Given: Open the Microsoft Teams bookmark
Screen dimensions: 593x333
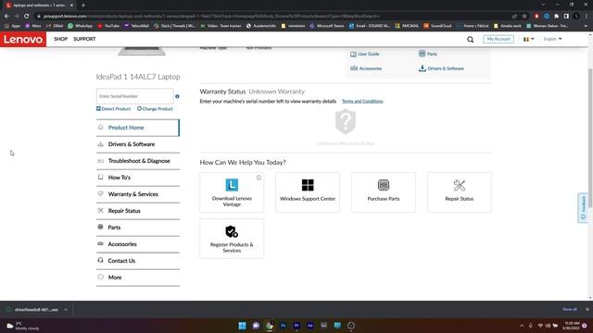Looking at the screenshot, I should [326, 26].
